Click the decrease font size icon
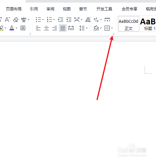 coord(8,20)
